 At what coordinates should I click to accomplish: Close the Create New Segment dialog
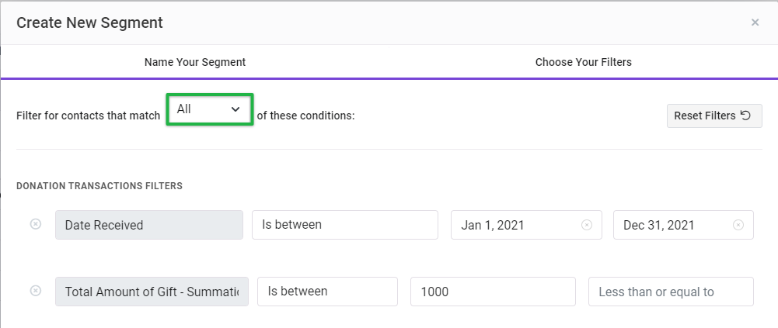pyautogui.click(x=755, y=22)
